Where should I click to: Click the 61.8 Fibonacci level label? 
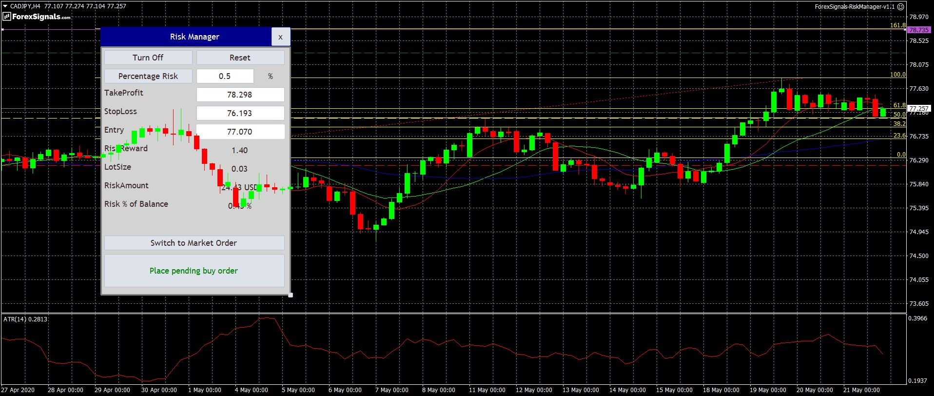point(899,105)
